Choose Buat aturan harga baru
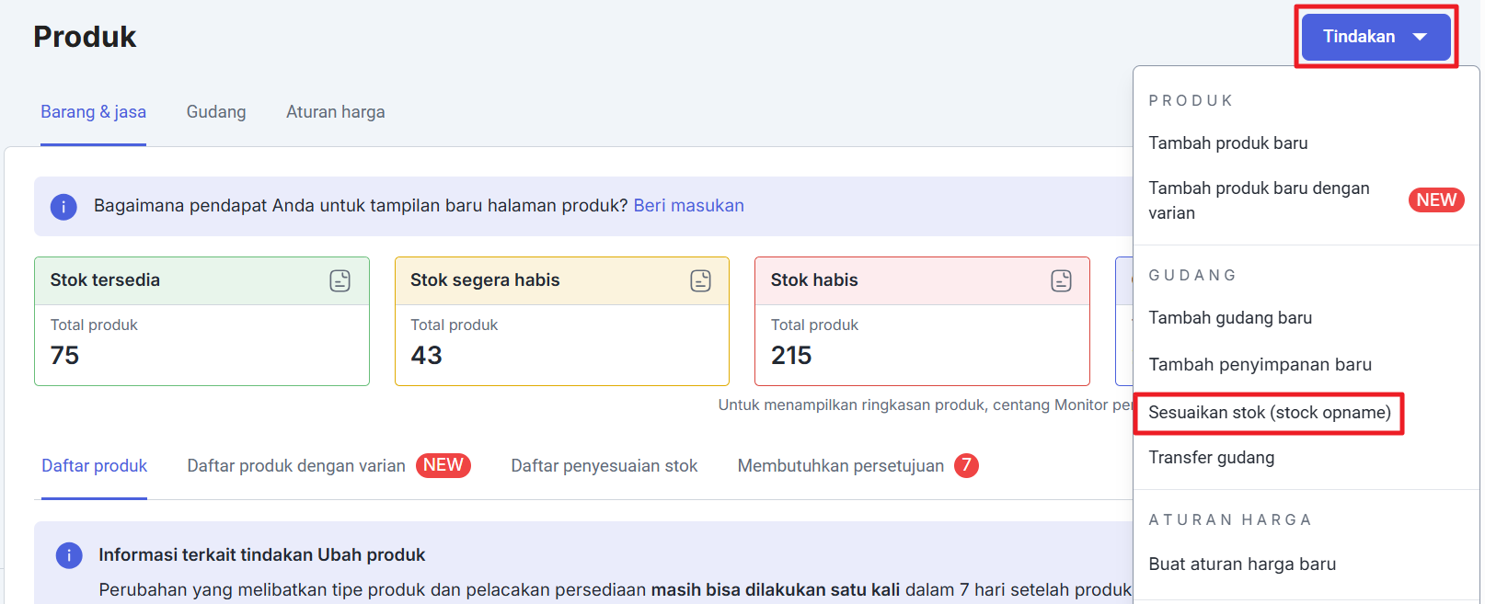 point(1242,564)
